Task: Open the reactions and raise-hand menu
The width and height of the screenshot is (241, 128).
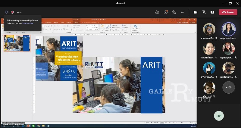Action: coord(174,12)
